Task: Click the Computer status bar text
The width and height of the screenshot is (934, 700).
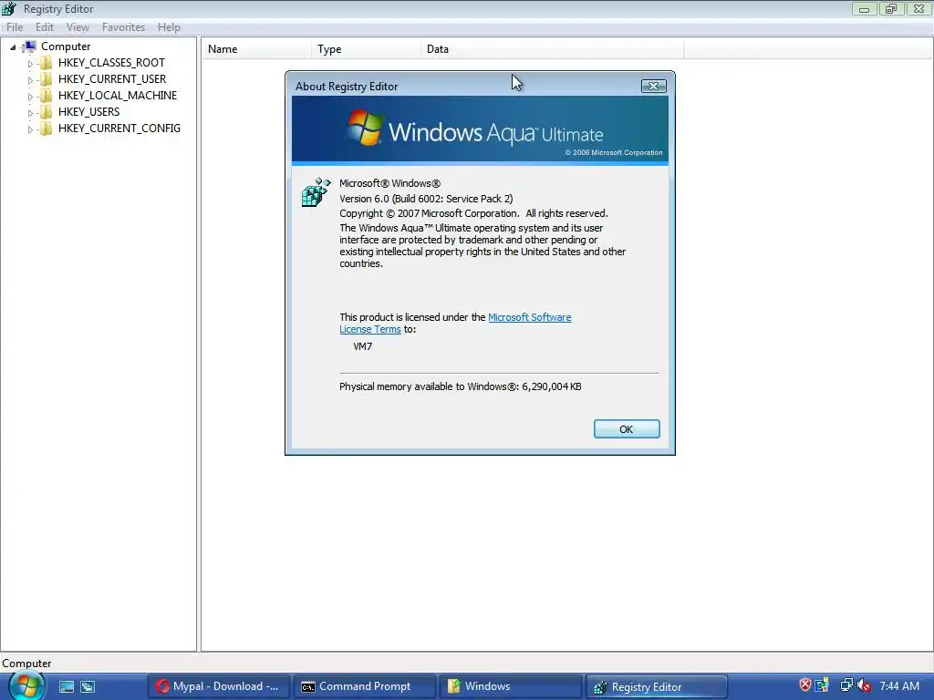Action: click(x=26, y=664)
